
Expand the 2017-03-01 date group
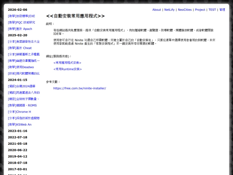[18, 169]
